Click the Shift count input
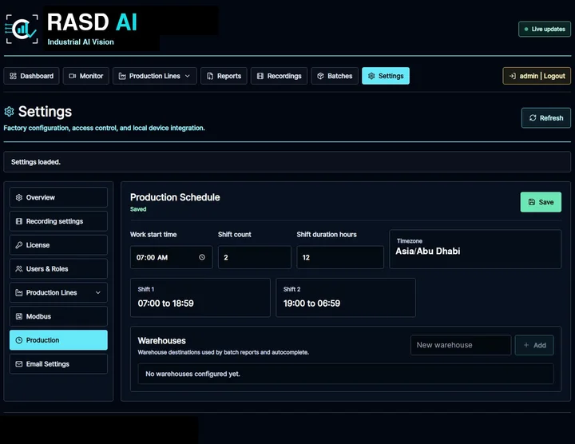The height and width of the screenshot is (444, 575). [255, 257]
